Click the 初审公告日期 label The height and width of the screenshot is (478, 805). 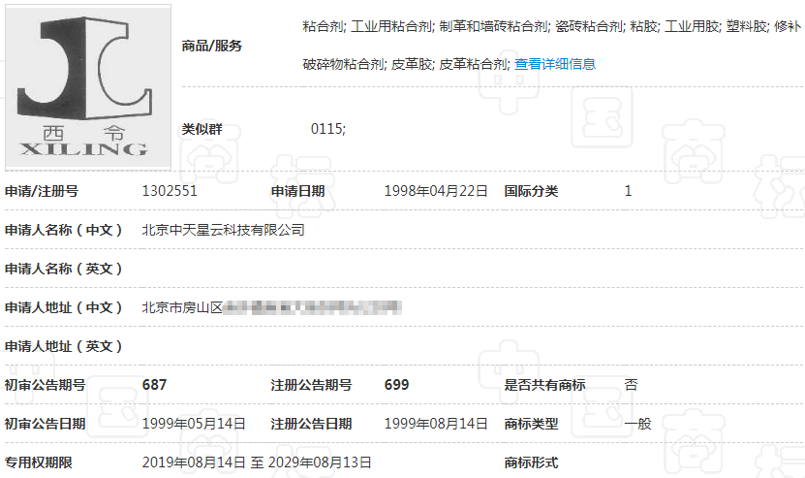click(46, 424)
